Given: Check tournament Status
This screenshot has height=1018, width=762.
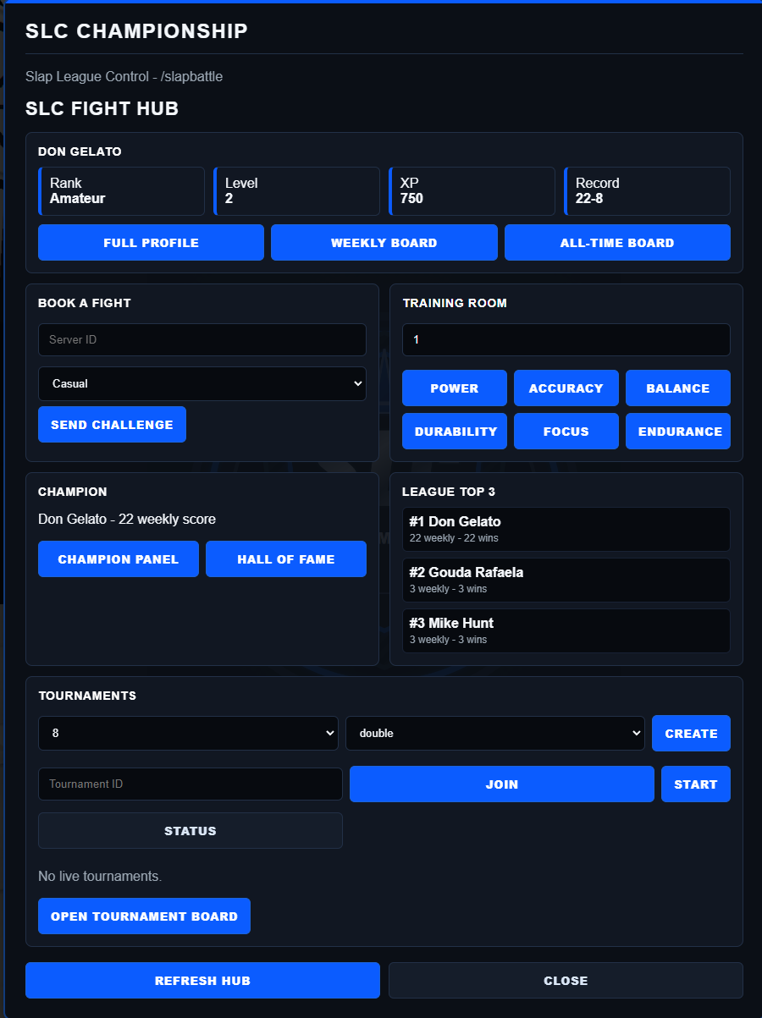Looking at the screenshot, I should click(x=190, y=831).
